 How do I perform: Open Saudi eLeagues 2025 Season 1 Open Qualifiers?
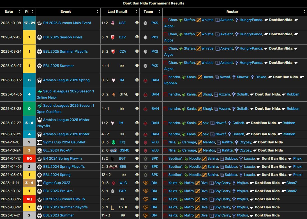click(x=65, y=109)
